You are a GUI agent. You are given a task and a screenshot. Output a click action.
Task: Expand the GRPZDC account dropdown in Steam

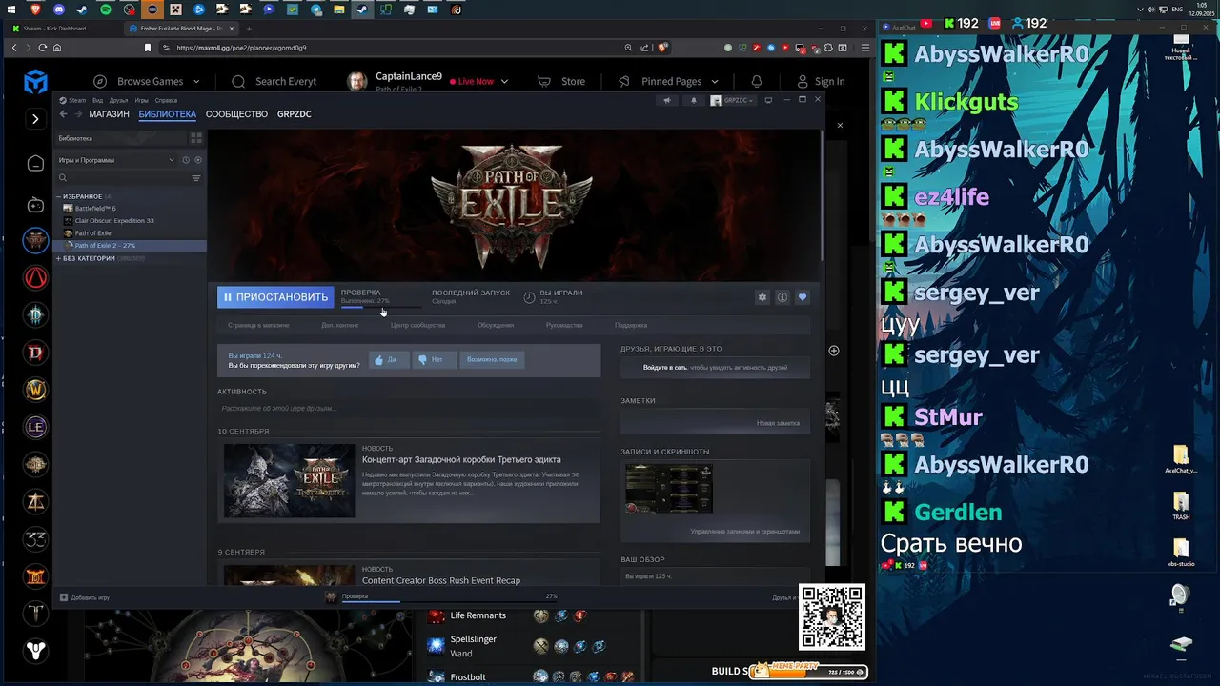(732, 100)
